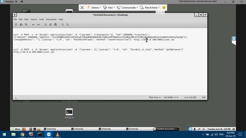The image size is (246, 138).
Task: Create a new document in the editor toolbar
Action: (x=16, y=25)
